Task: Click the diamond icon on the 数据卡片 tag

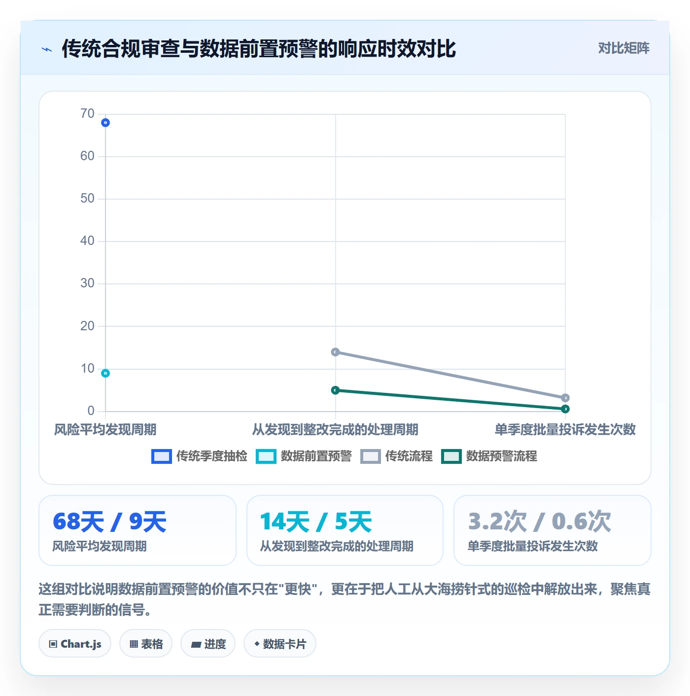Action: click(257, 644)
